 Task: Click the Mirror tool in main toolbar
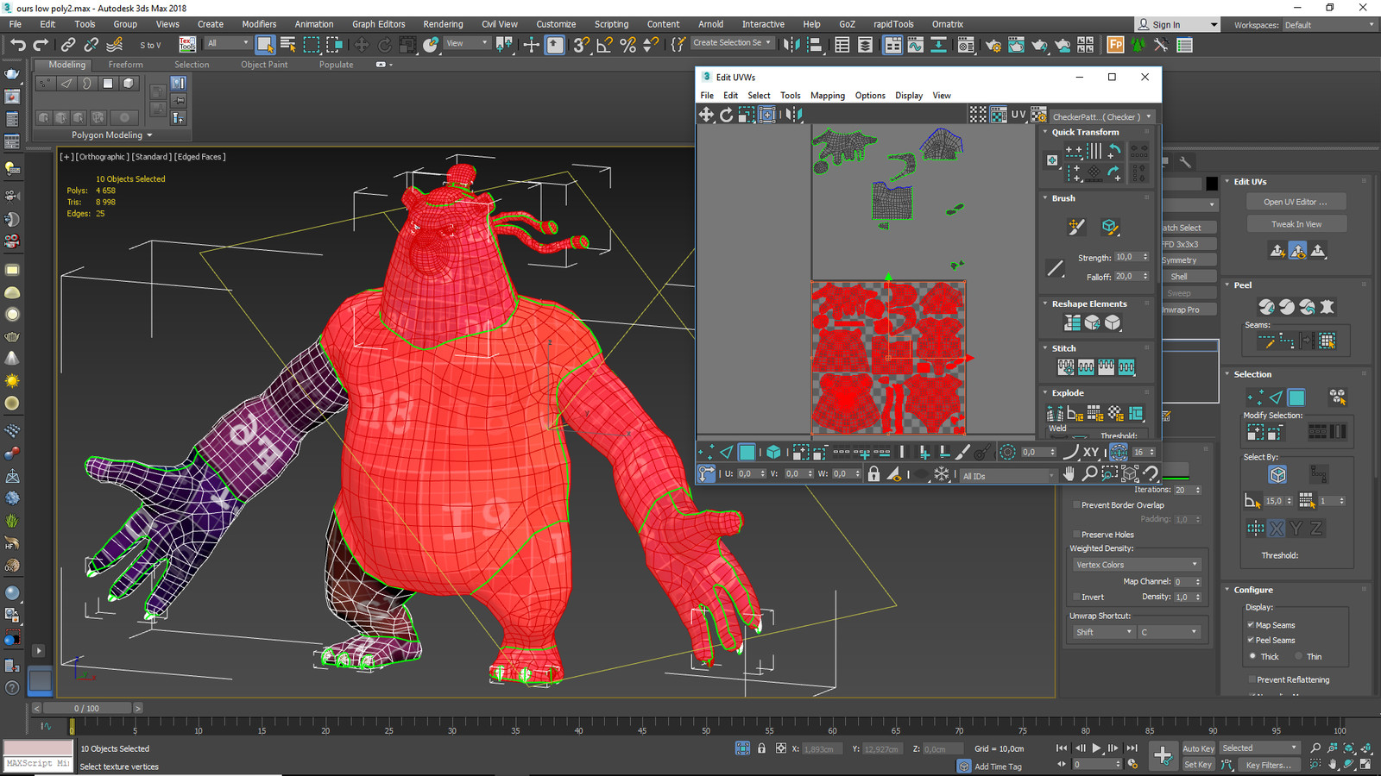pos(791,44)
